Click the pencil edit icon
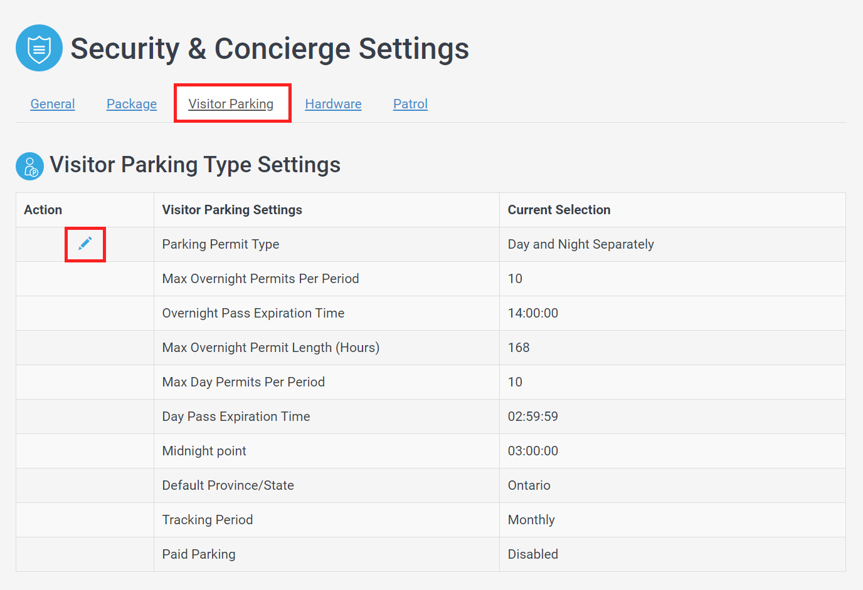Viewport: 863px width, 590px height. click(x=85, y=244)
